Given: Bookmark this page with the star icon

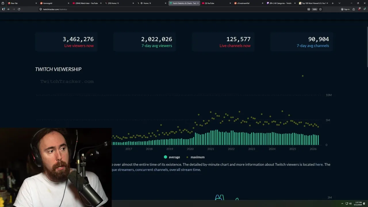Looking at the screenshot, I should (320, 9).
